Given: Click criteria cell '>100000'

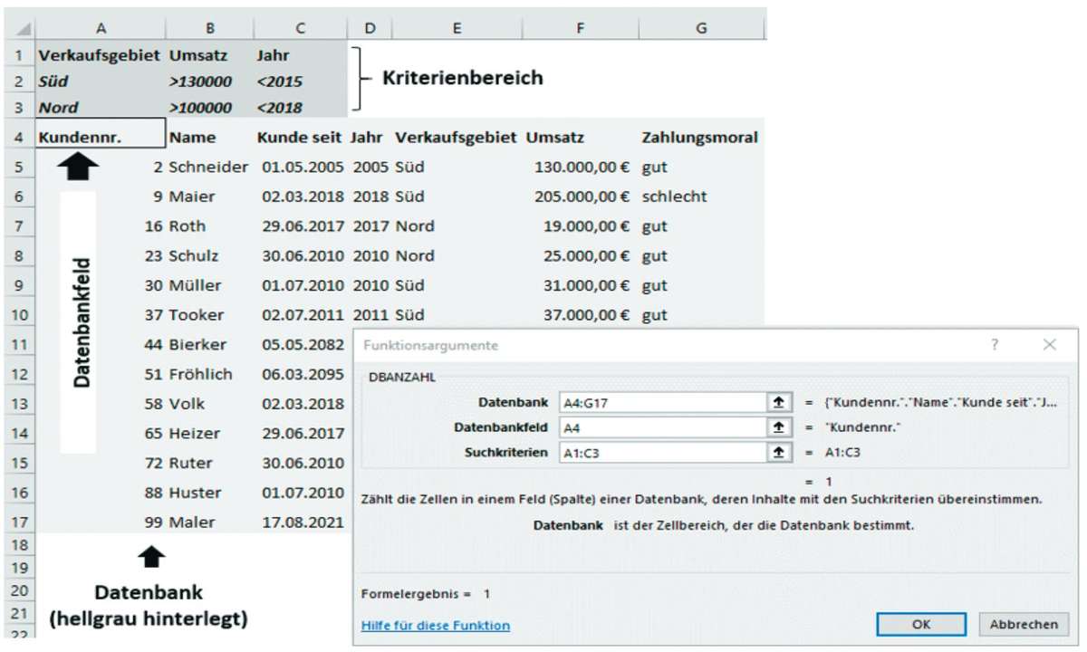Looking at the screenshot, I should [210, 107].
